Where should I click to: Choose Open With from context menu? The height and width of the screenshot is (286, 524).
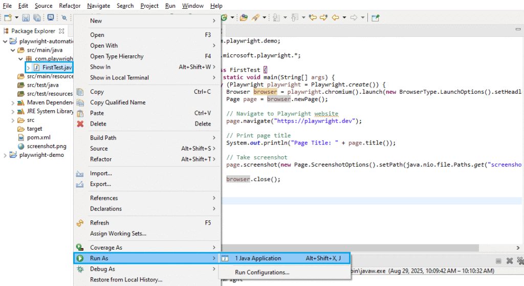(x=147, y=46)
